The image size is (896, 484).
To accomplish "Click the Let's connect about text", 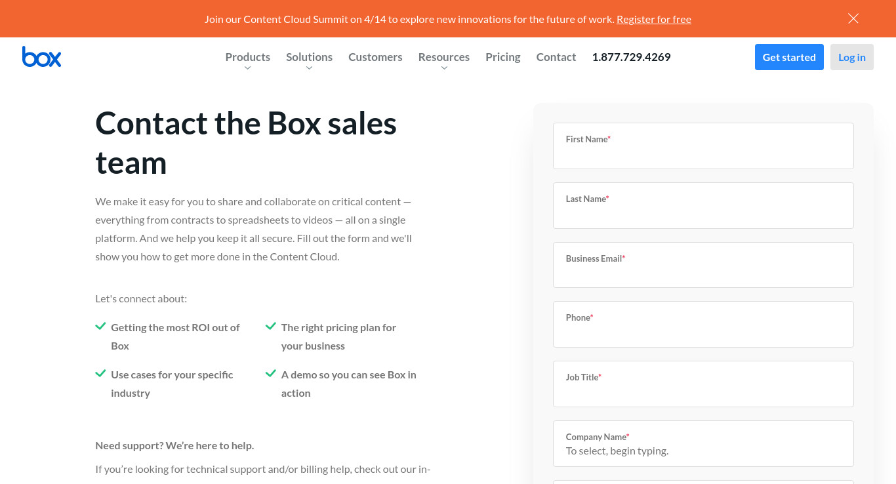I will (141, 298).
